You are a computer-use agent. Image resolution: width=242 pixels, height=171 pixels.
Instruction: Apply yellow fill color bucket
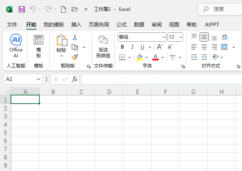pyautogui.click(x=140, y=57)
